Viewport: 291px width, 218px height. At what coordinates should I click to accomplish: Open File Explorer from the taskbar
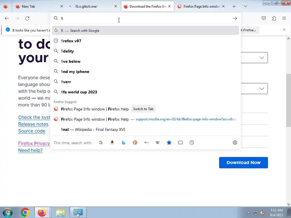(x=61, y=212)
